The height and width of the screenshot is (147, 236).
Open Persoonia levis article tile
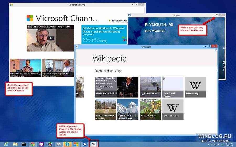[x=150, y=109]
